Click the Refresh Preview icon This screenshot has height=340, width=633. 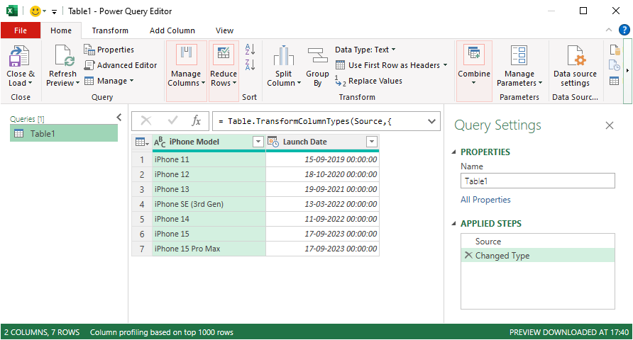pos(63,55)
